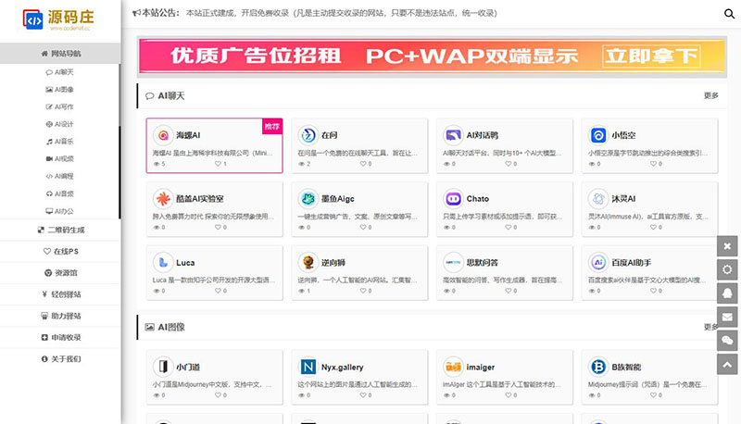Select AI办公 sidebar entry
The image size is (741, 424).
click(60, 211)
